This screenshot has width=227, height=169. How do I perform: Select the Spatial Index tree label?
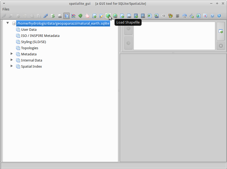pos(32,67)
